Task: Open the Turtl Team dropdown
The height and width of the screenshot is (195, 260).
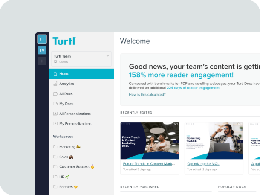Action: [x=81, y=59]
